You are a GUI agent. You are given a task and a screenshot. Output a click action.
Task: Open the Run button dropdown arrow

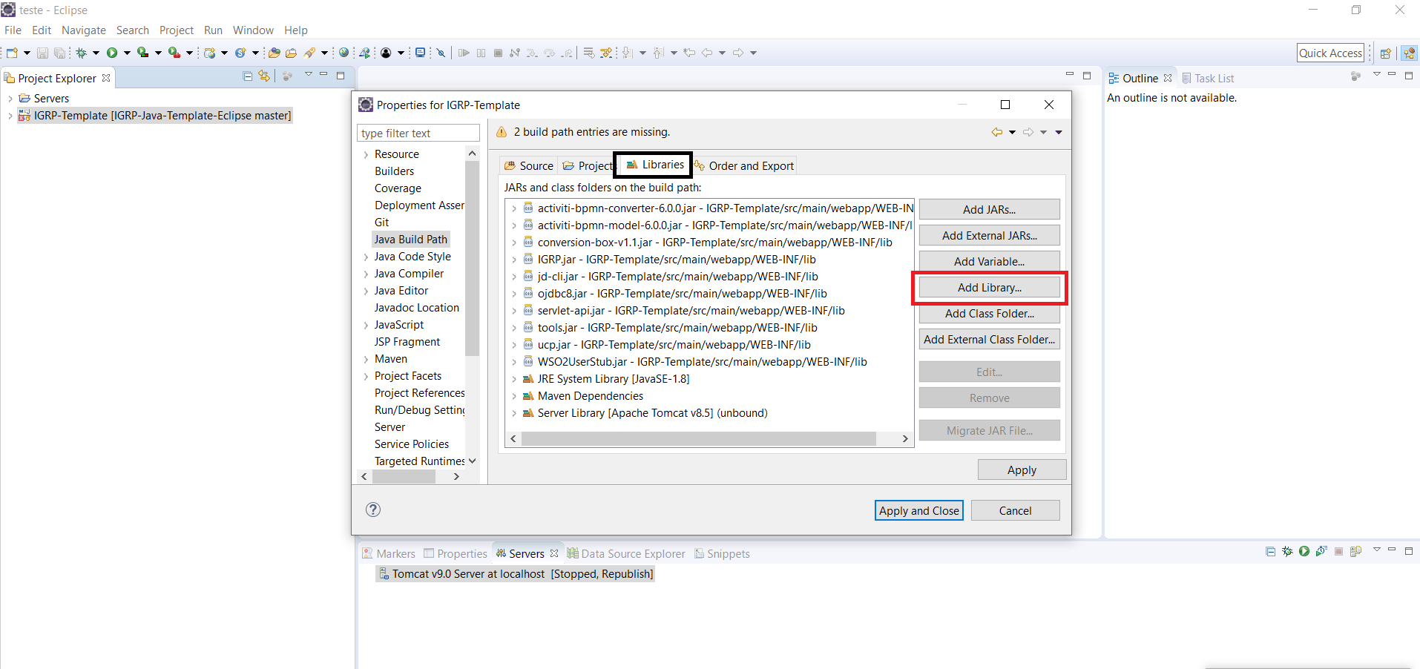click(x=127, y=53)
